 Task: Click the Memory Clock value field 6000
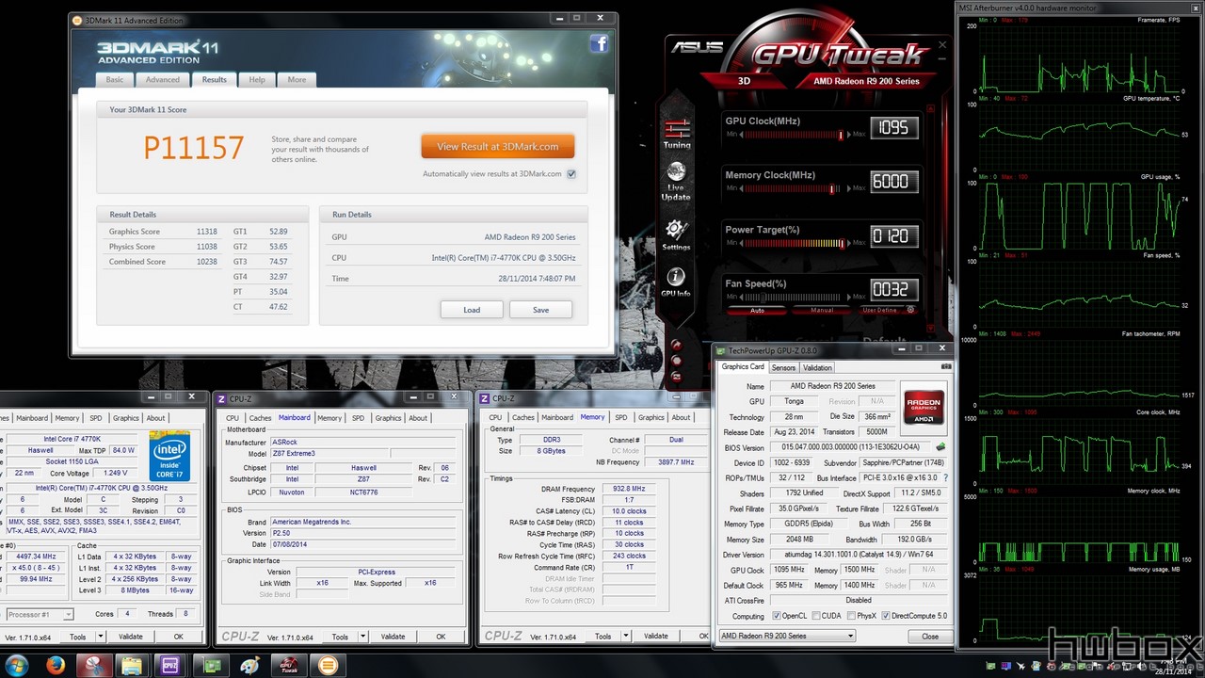[892, 182]
